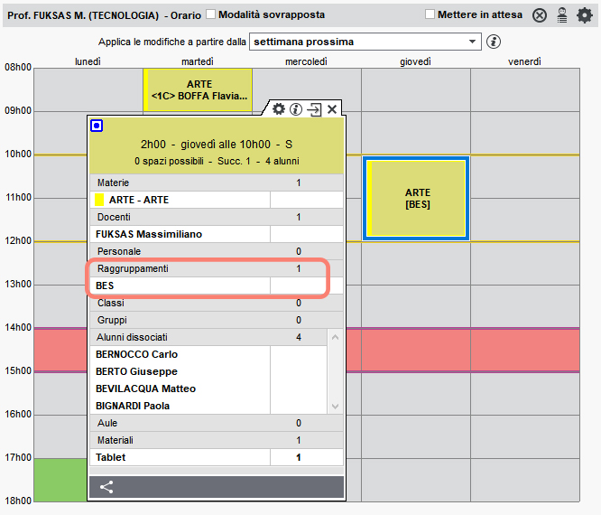Select the Raggruppamenti header row

click(217, 268)
